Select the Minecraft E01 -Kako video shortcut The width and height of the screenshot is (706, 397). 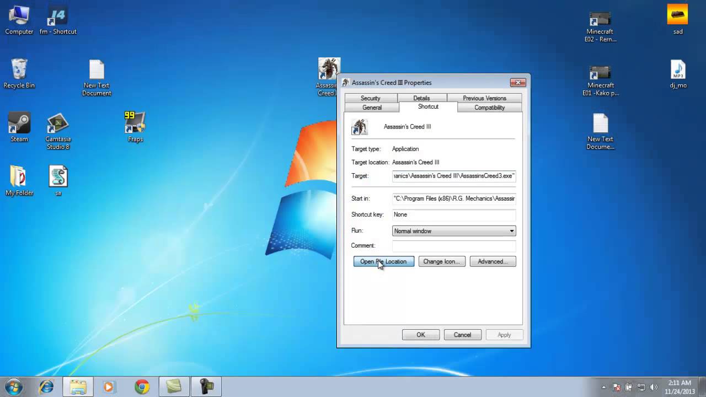pos(600,81)
